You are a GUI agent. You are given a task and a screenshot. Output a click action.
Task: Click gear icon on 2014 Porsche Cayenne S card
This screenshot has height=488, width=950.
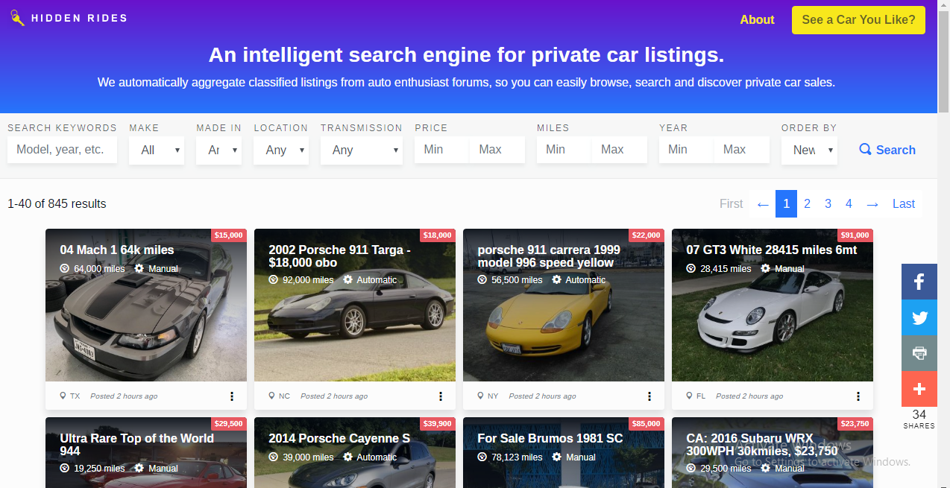coord(348,457)
